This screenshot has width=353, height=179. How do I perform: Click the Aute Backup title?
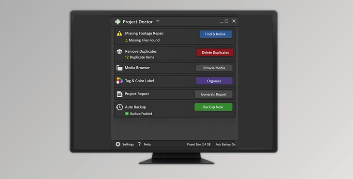(135, 107)
